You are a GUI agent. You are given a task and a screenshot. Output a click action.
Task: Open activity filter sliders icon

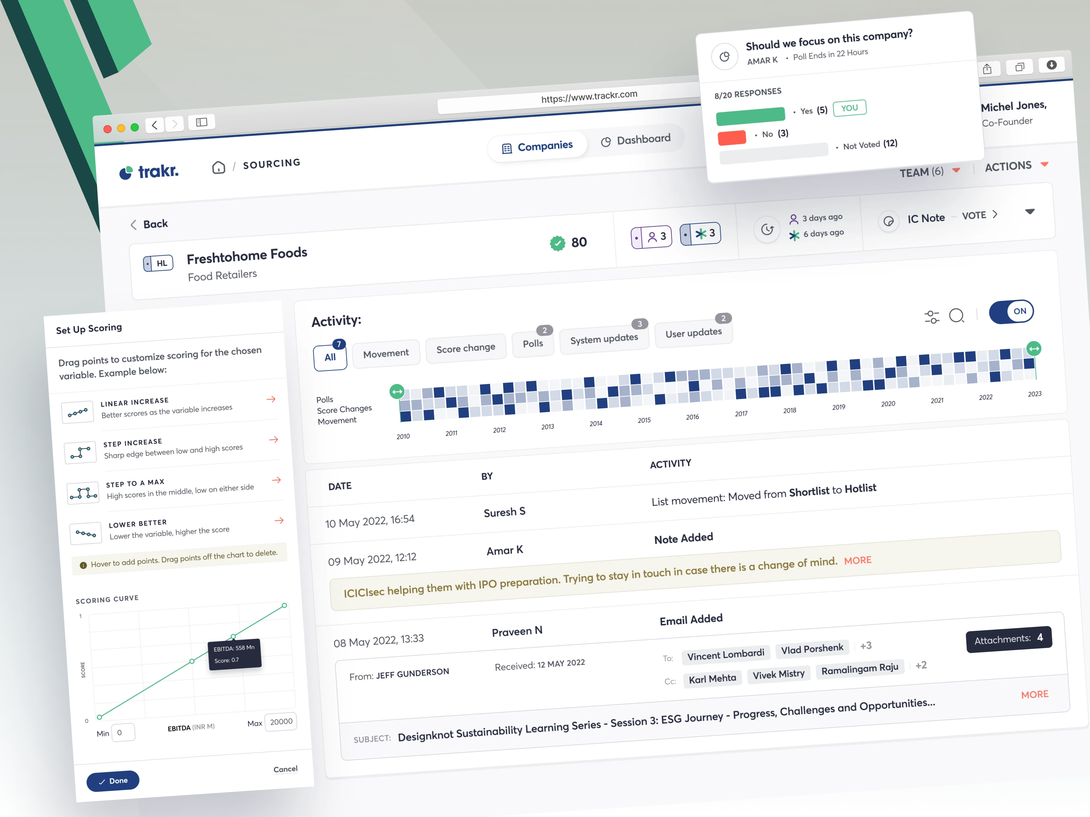point(932,317)
